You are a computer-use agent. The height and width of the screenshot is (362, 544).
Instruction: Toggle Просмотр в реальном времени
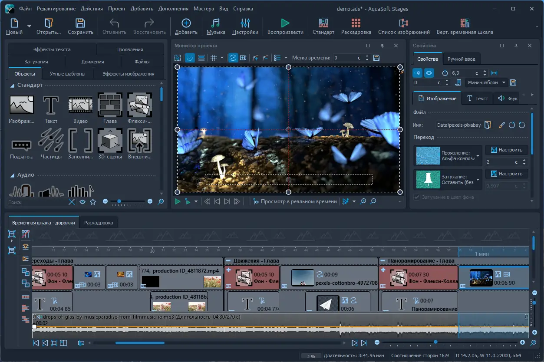click(295, 201)
